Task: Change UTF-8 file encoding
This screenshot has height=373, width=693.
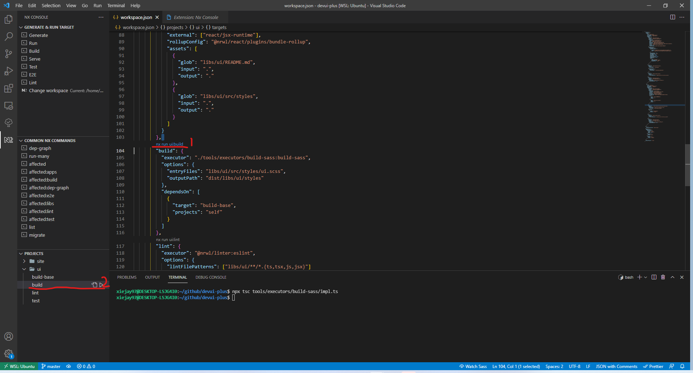Action: click(x=574, y=366)
